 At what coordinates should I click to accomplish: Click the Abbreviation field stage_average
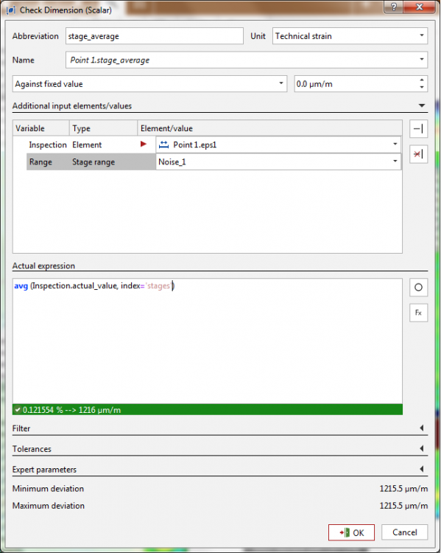point(155,36)
